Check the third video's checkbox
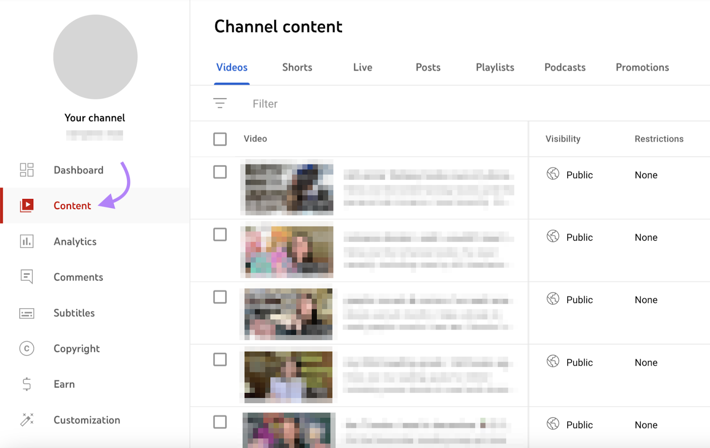The image size is (710, 448). click(x=220, y=297)
